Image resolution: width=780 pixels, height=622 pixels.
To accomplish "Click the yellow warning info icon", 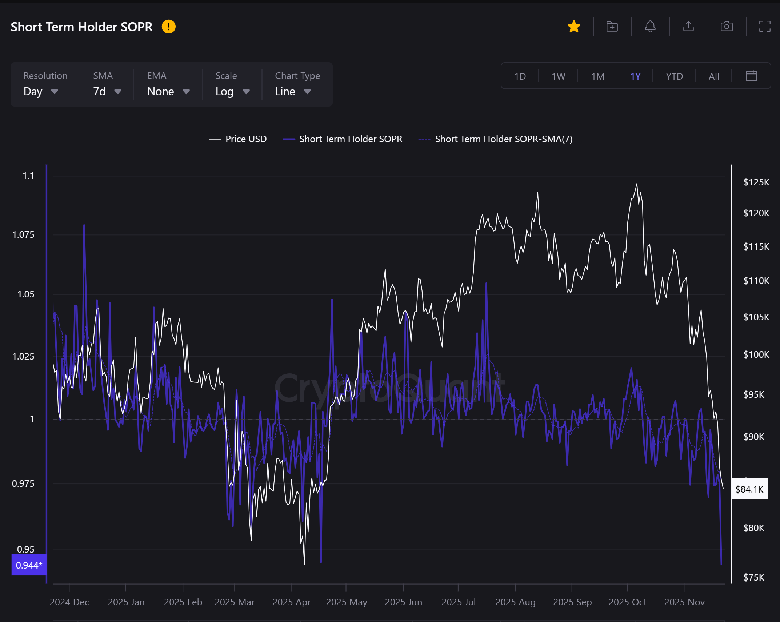I will (x=169, y=27).
